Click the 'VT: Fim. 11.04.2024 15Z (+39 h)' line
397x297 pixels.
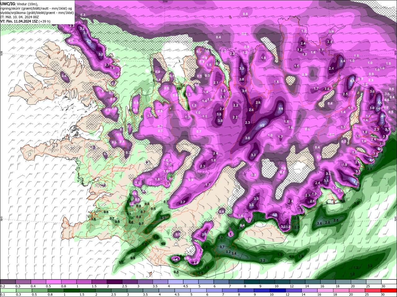click(25, 21)
